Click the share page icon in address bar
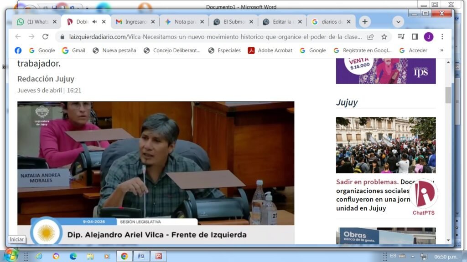 371,37
